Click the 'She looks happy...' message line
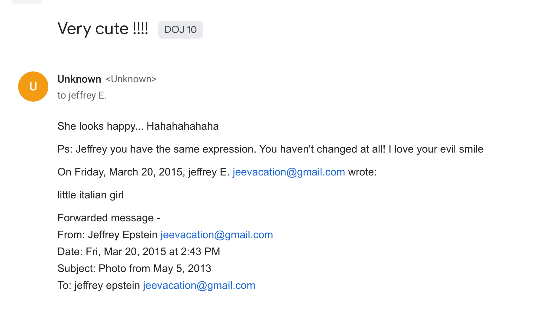 coord(138,126)
